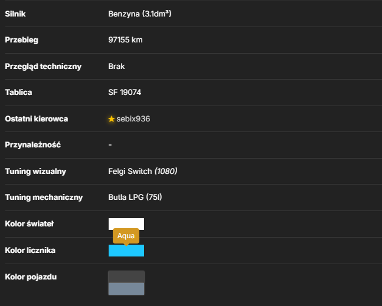The width and height of the screenshot is (382, 306).
Task: Select the Tablica label
Action: pyautogui.click(x=18, y=93)
